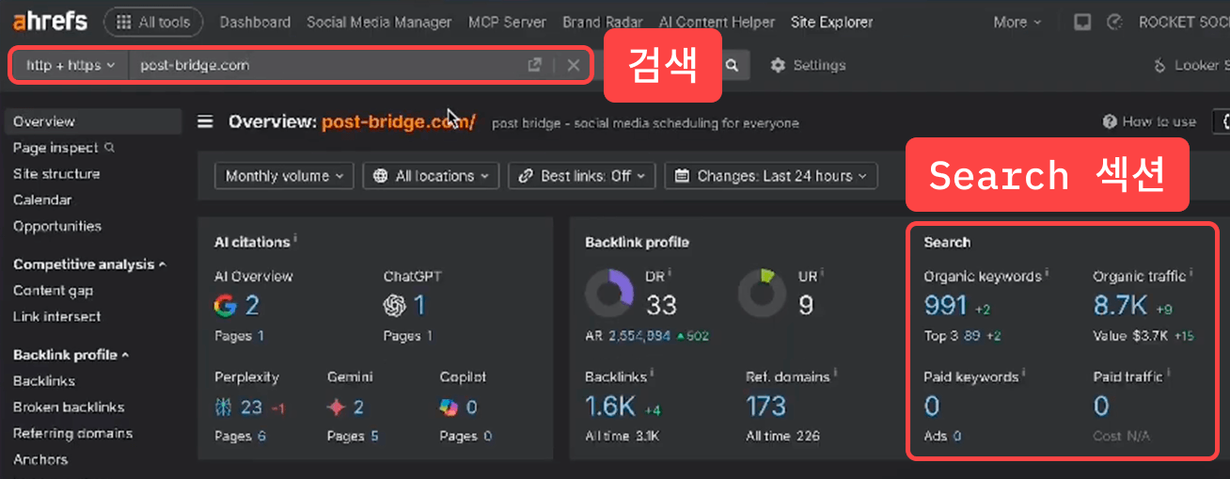Click the ChatGPT logo icon

point(395,306)
